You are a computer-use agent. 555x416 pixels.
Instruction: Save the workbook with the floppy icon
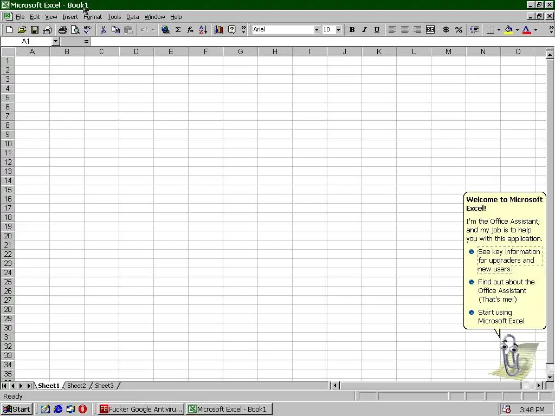tap(34, 30)
